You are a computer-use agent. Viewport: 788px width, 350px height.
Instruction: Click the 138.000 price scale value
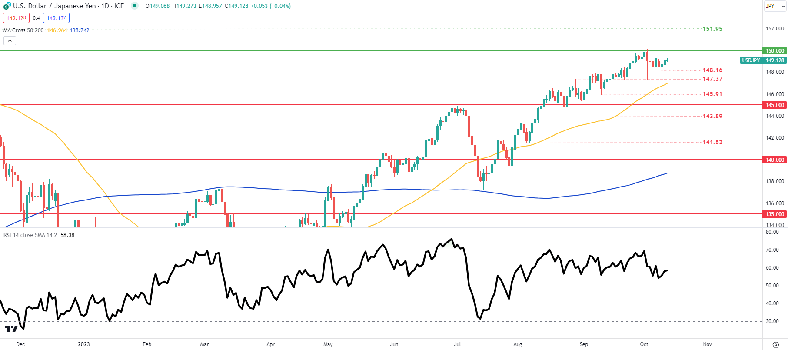775,181
